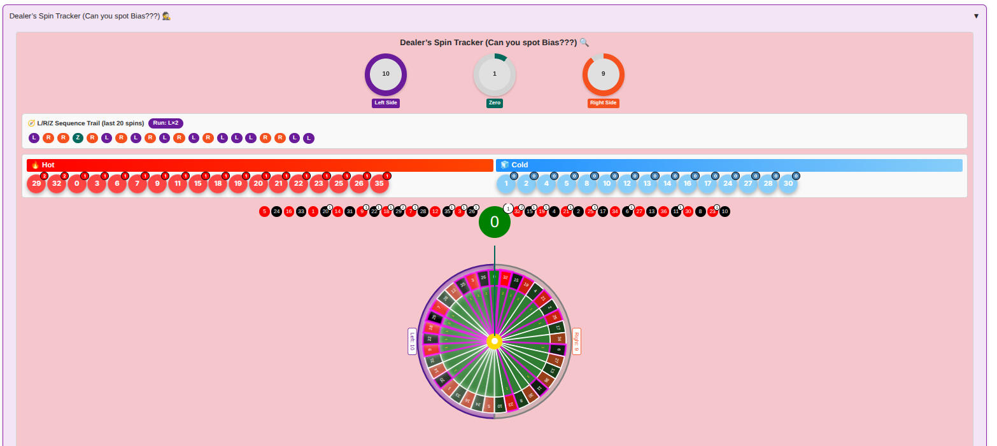Click red number 5 in the wheel strip
Image resolution: width=997 pixels, height=446 pixels.
[x=265, y=212]
